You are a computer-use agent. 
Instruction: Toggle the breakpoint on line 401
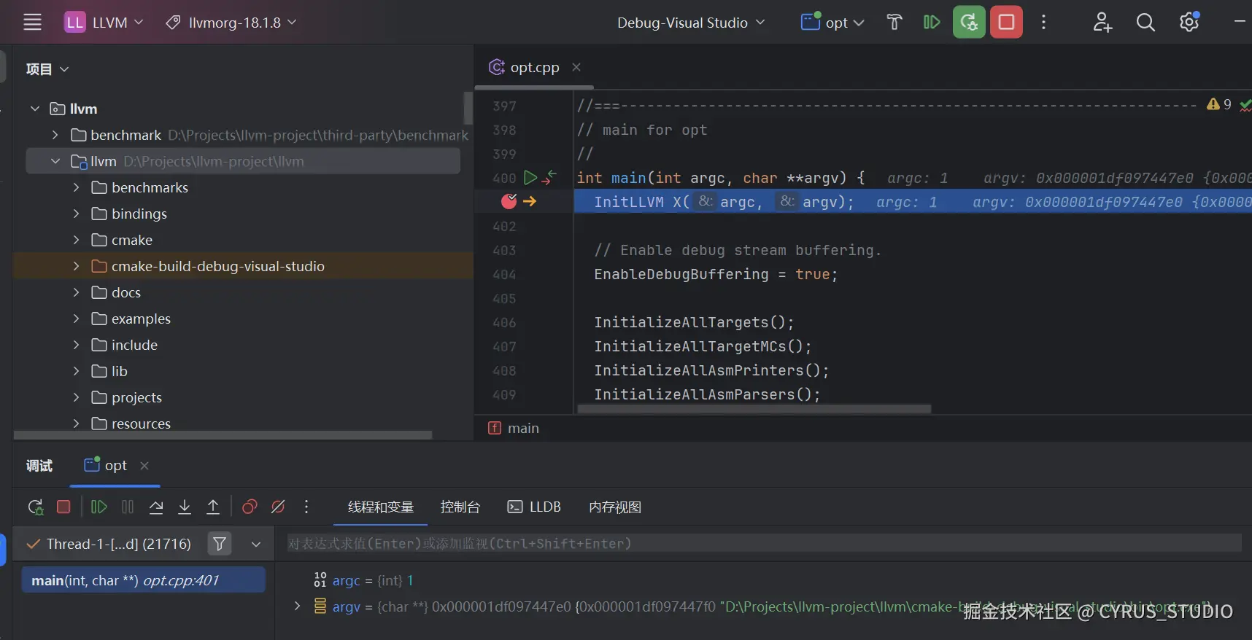coord(509,201)
